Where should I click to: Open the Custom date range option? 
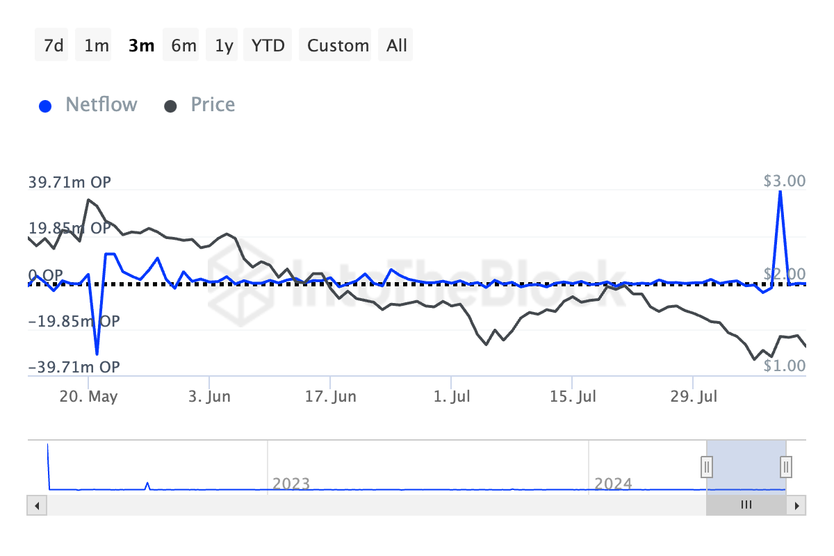click(338, 46)
